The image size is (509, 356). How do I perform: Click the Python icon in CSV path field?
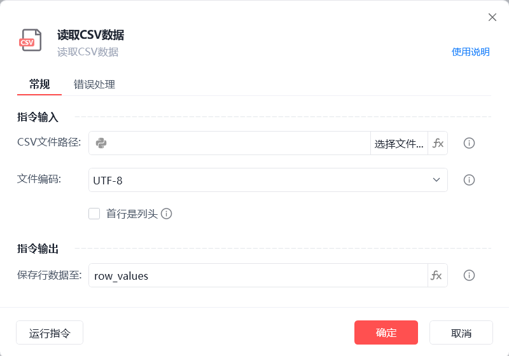click(101, 143)
